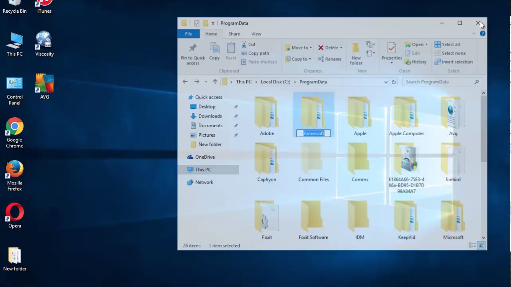The width and height of the screenshot is (511, 287).
Task: Click Local Disk (C:) in address path
Action: [275, 82]
